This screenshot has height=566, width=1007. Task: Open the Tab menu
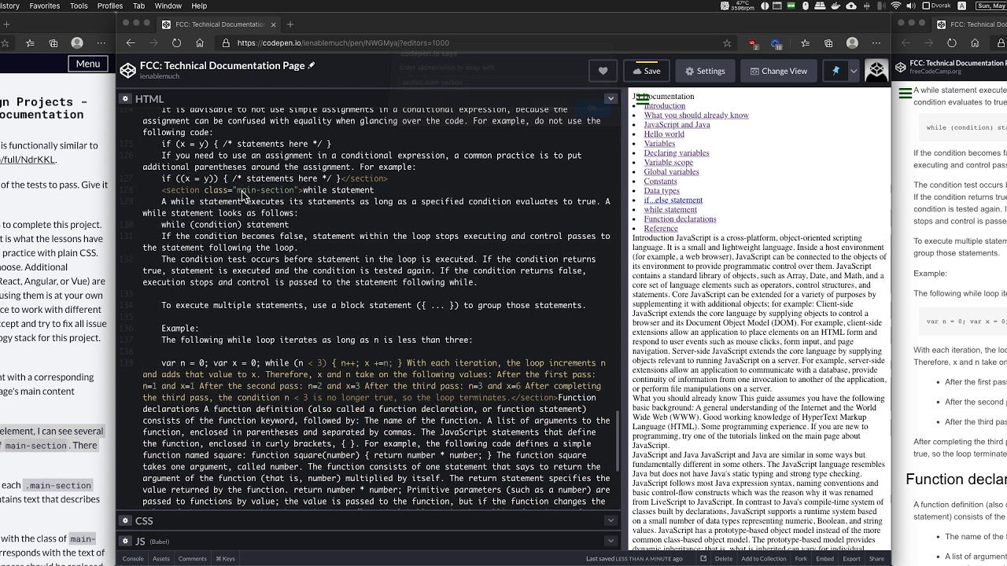pos(138,6)
